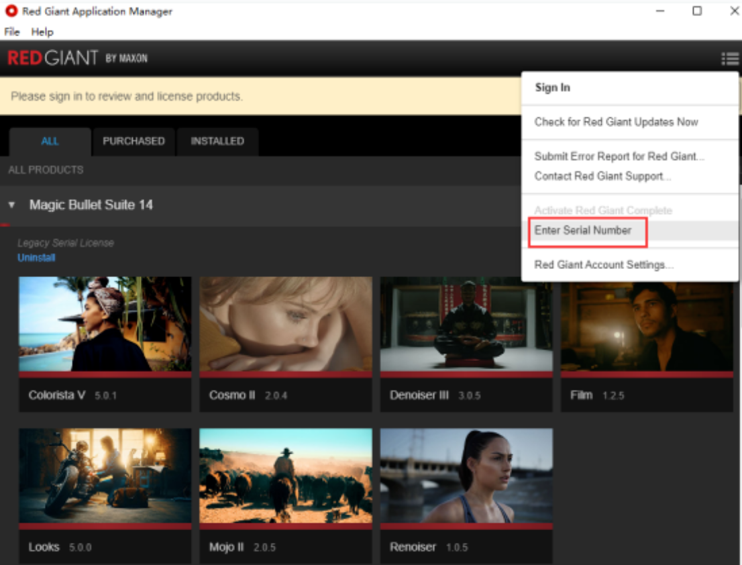
Task: Switch to the PURCHASED tab
Action: coord(134,141)
